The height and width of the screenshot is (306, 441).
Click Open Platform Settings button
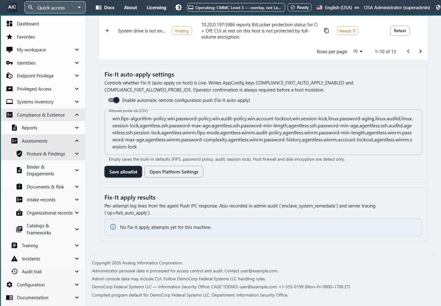click(x=174, y=172)
